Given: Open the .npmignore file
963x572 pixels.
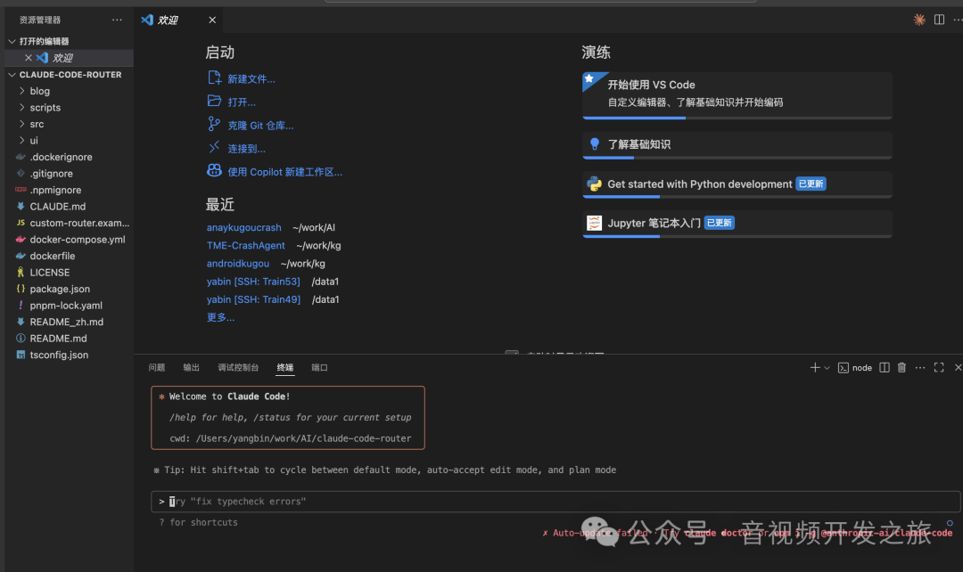Looking at the screenshot, I should (x=69, y=191).
